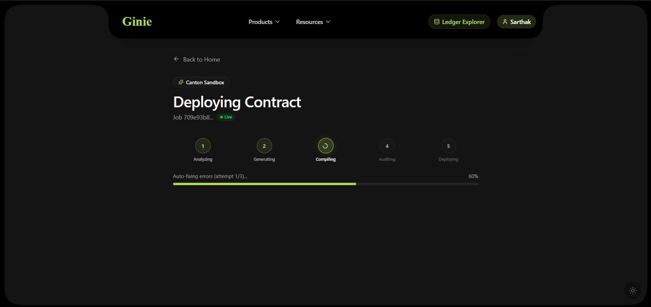Go back using the left arrow icon
Image resolution: width=651 pixels, height=307 pixels.
(176, 59)
